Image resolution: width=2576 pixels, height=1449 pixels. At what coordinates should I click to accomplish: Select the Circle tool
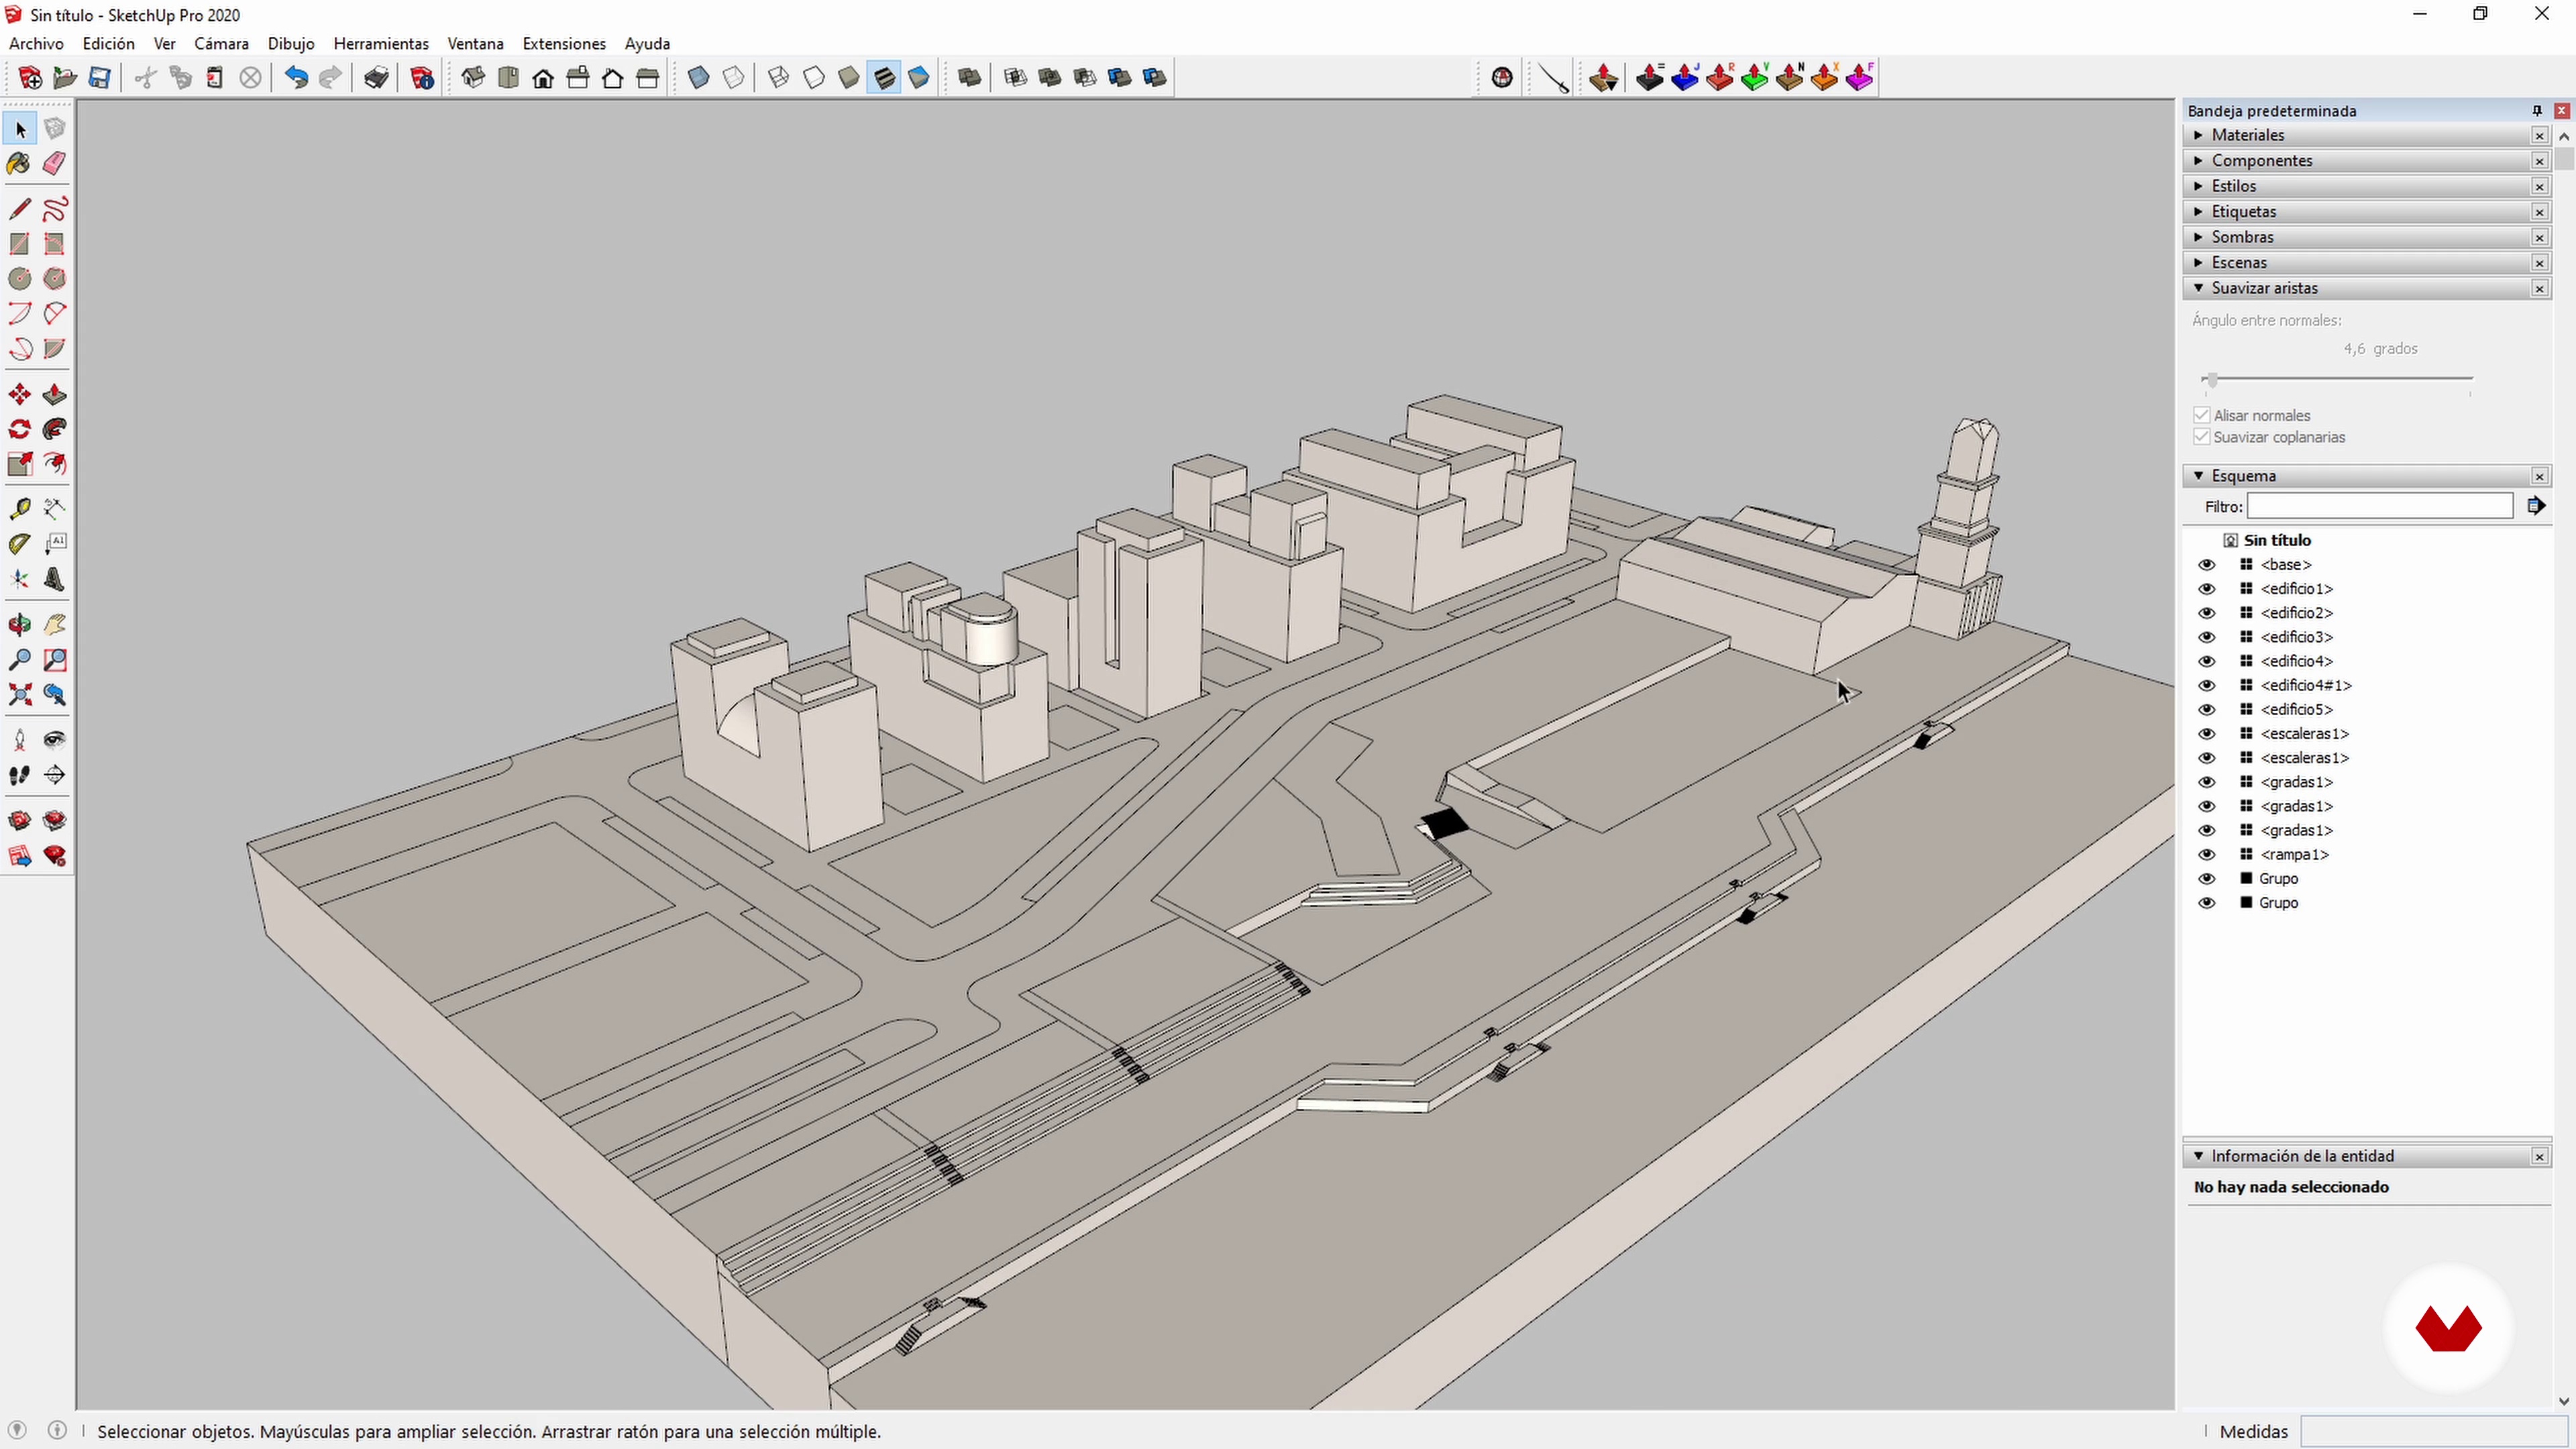pyautogui.click(x=19, y=279)
